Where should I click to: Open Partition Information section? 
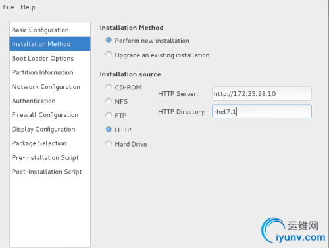point(50,72)
